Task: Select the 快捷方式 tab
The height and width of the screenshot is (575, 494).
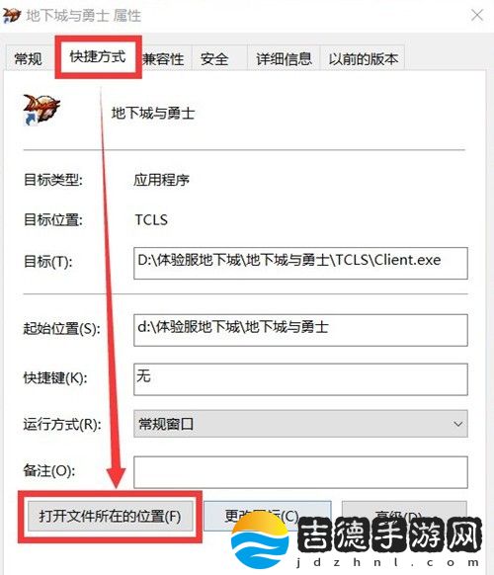Action: coord(98,57)
